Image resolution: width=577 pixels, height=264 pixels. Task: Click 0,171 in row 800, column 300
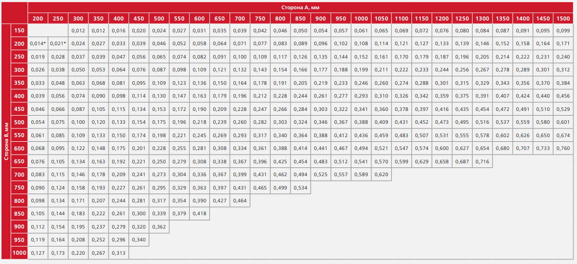78,201
